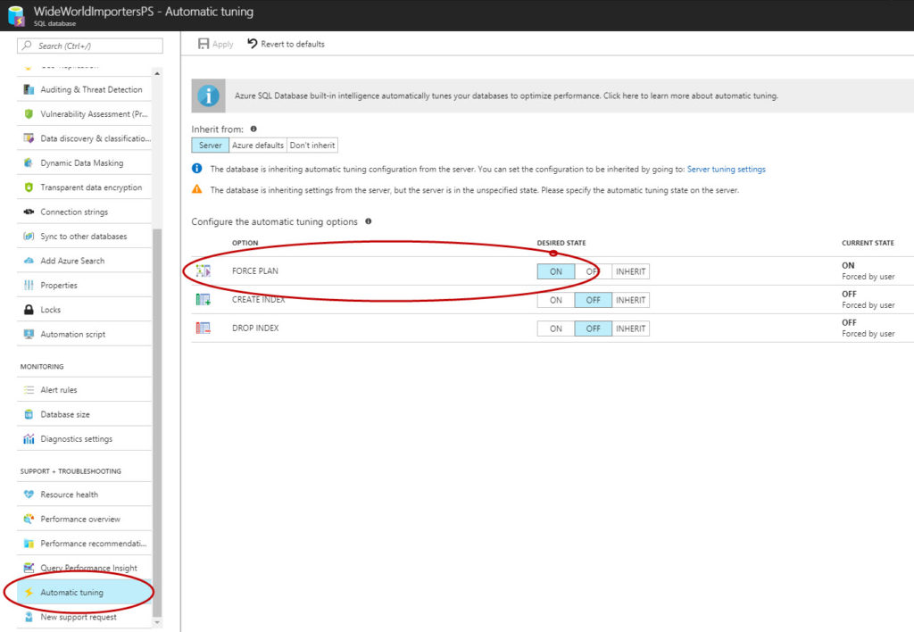
Task: Switch inherit from to Azure defaults
Action: pos(258,145)
